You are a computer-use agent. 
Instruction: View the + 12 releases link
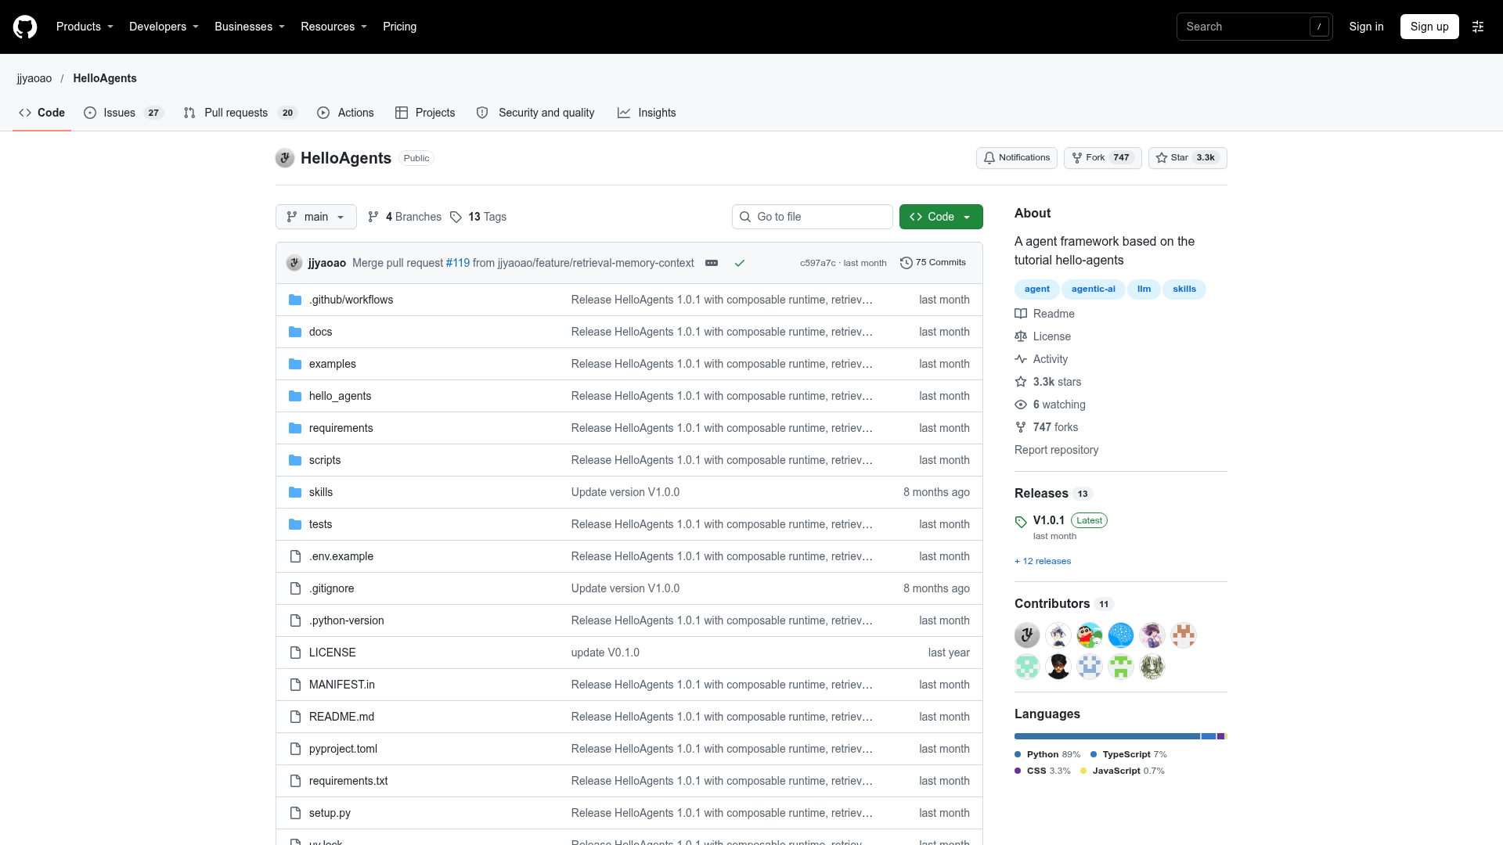[1043, 561]
